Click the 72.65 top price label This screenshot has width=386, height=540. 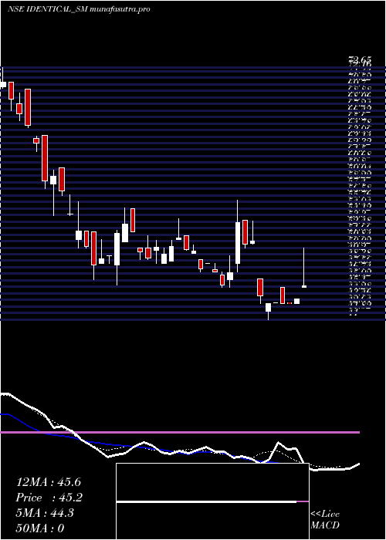pos(361,60)
